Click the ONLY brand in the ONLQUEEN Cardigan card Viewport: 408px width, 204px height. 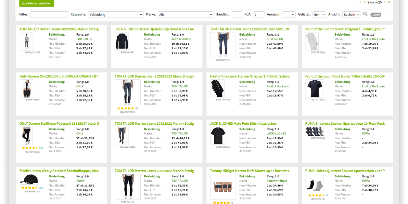[x=80, y=86]
